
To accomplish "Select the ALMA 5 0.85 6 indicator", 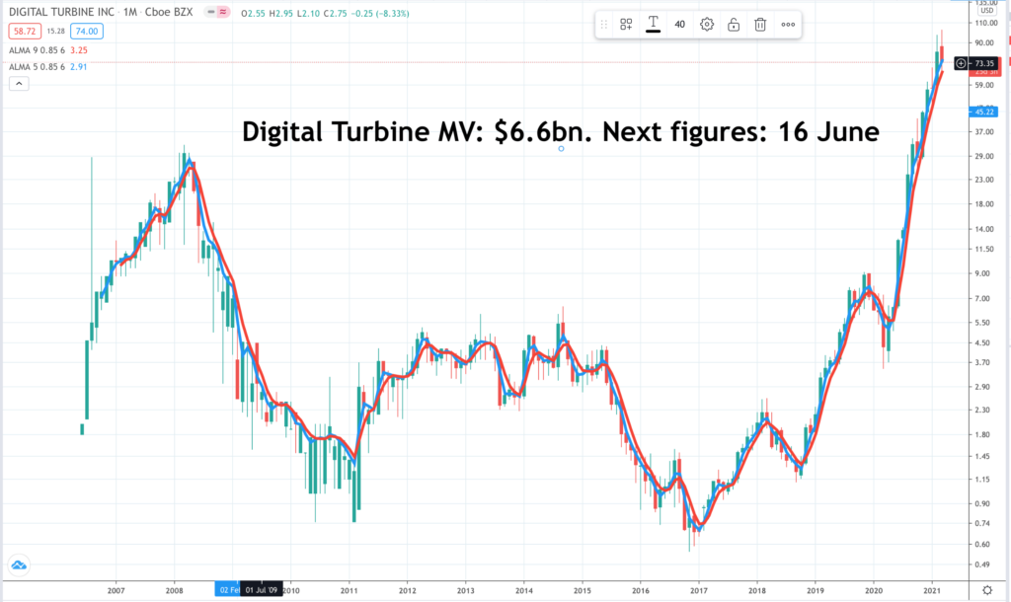I will point(37,67).
